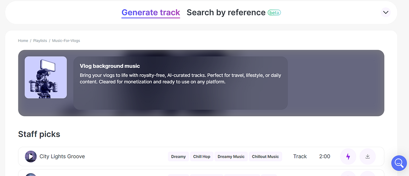Navigate to Playlists breadcrumb link
This screenshot has width=409, height=176.
click(40, 41)
